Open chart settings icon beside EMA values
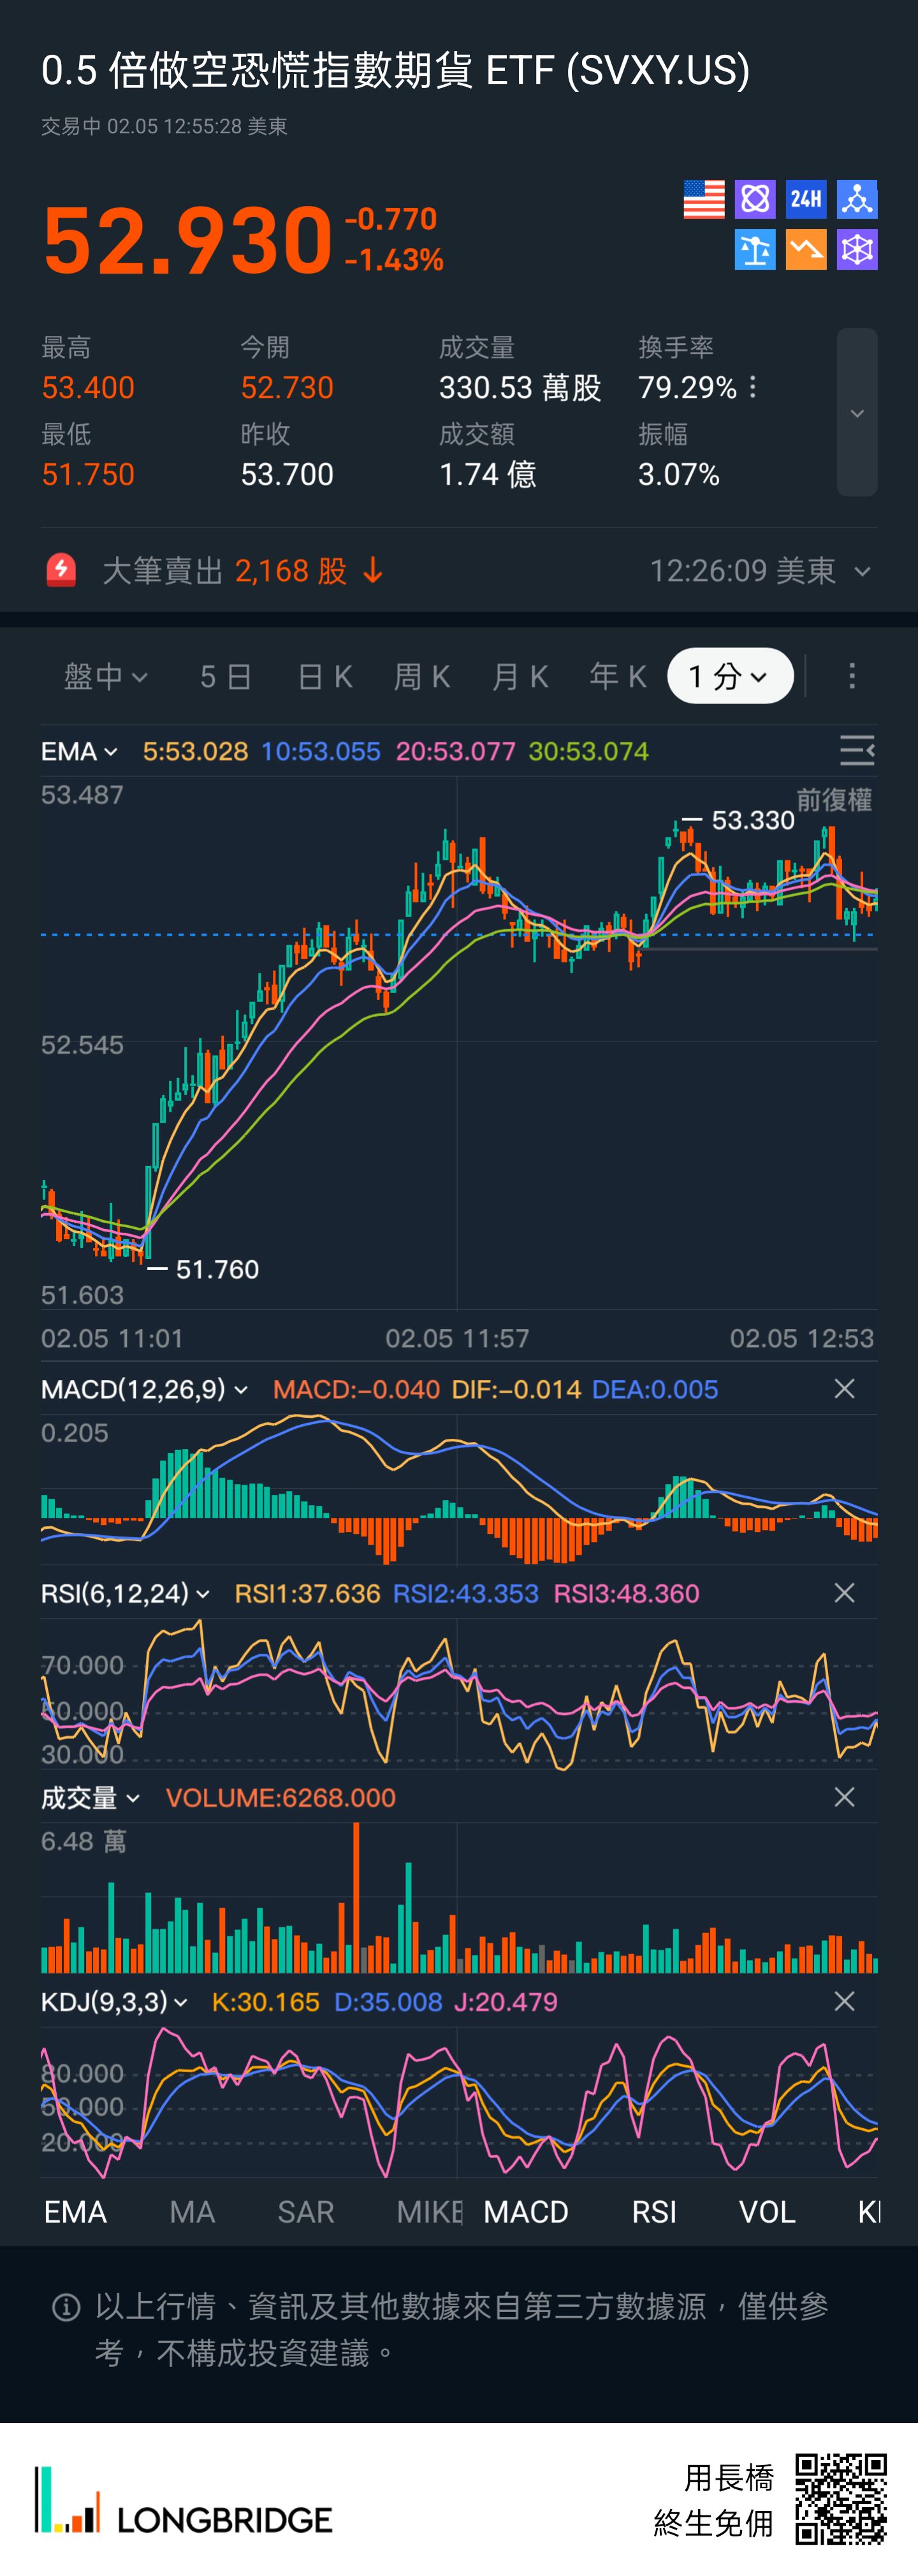Image resolution: width=918 pixels, height=2576 pixels. coord(856,750)
